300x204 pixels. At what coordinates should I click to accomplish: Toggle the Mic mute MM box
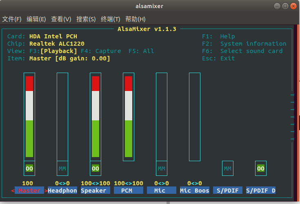162,169
